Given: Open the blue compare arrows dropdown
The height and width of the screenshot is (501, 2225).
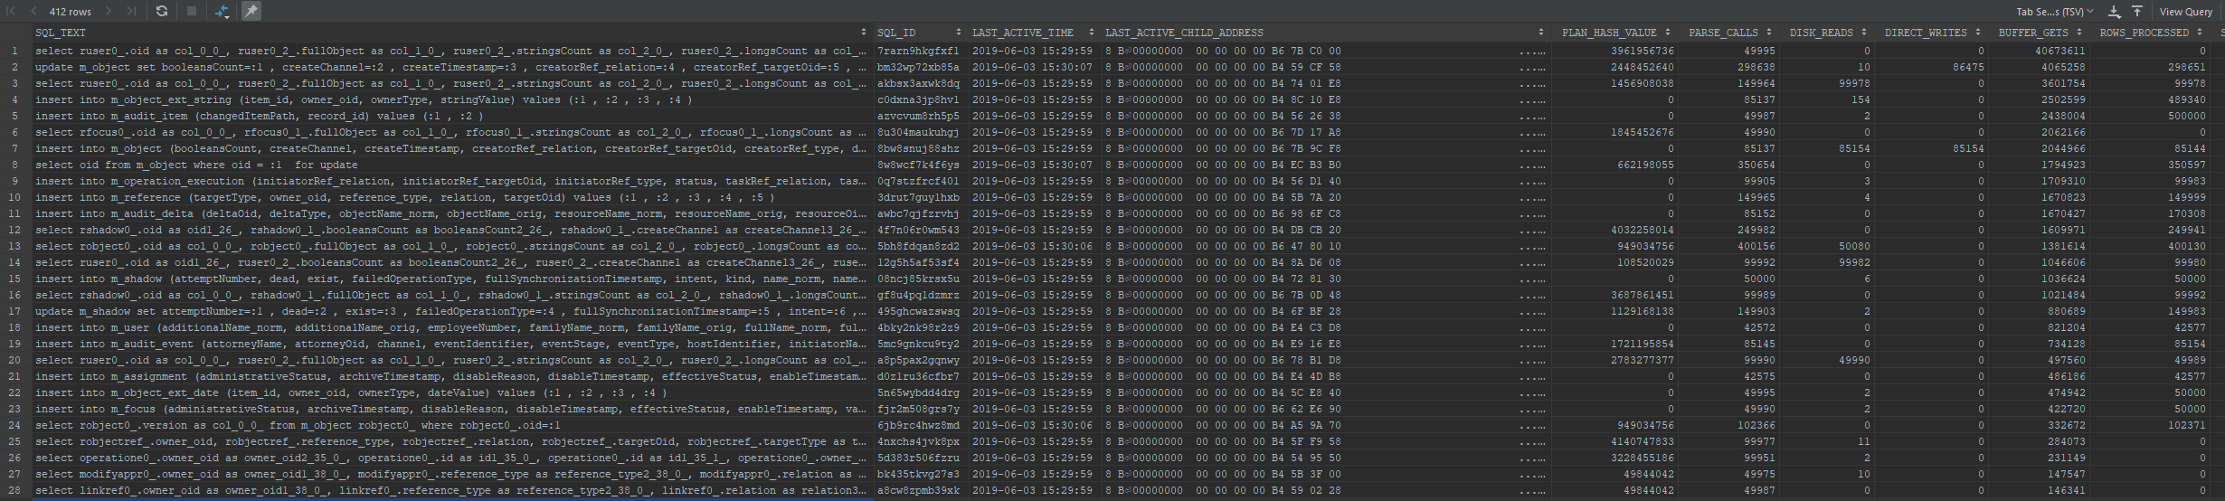Looking at the screenshot, I should [x=222, y=11].
